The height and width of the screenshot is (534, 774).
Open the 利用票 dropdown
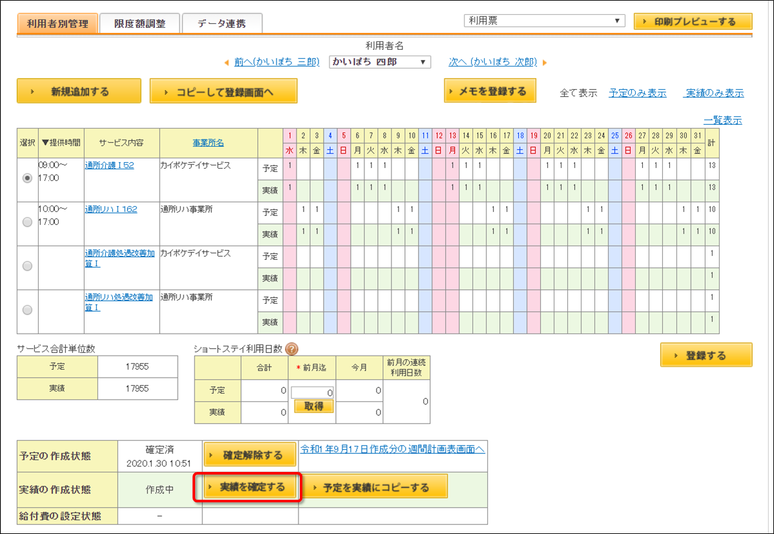coord(544,21)
